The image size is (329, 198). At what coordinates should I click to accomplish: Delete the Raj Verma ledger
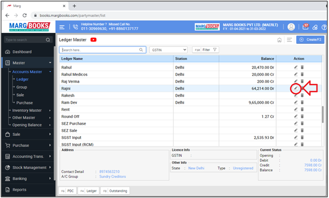pos(302,81)
